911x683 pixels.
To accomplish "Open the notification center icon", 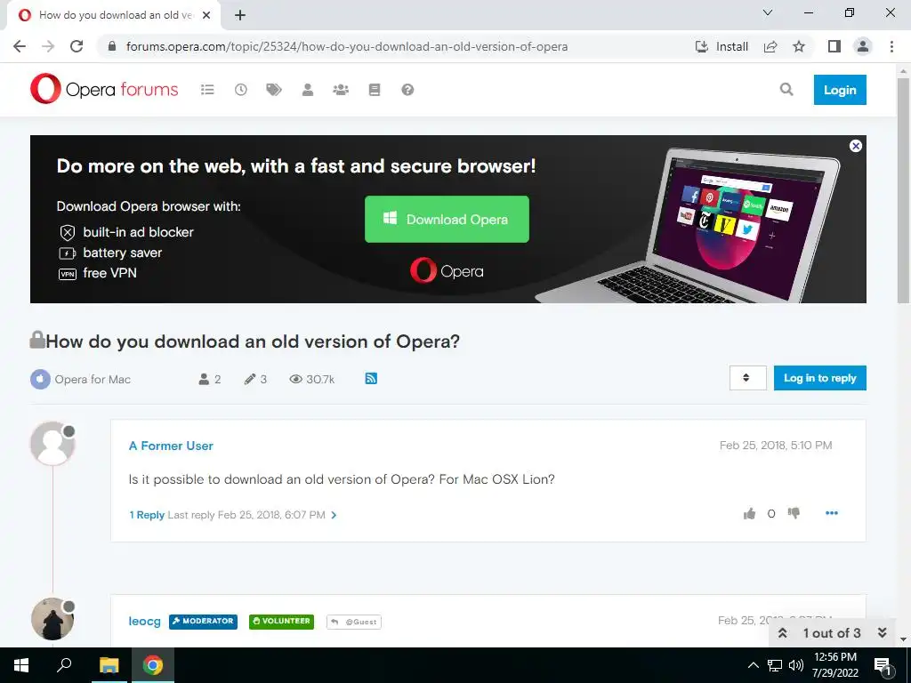I will [x=883, y=666].
